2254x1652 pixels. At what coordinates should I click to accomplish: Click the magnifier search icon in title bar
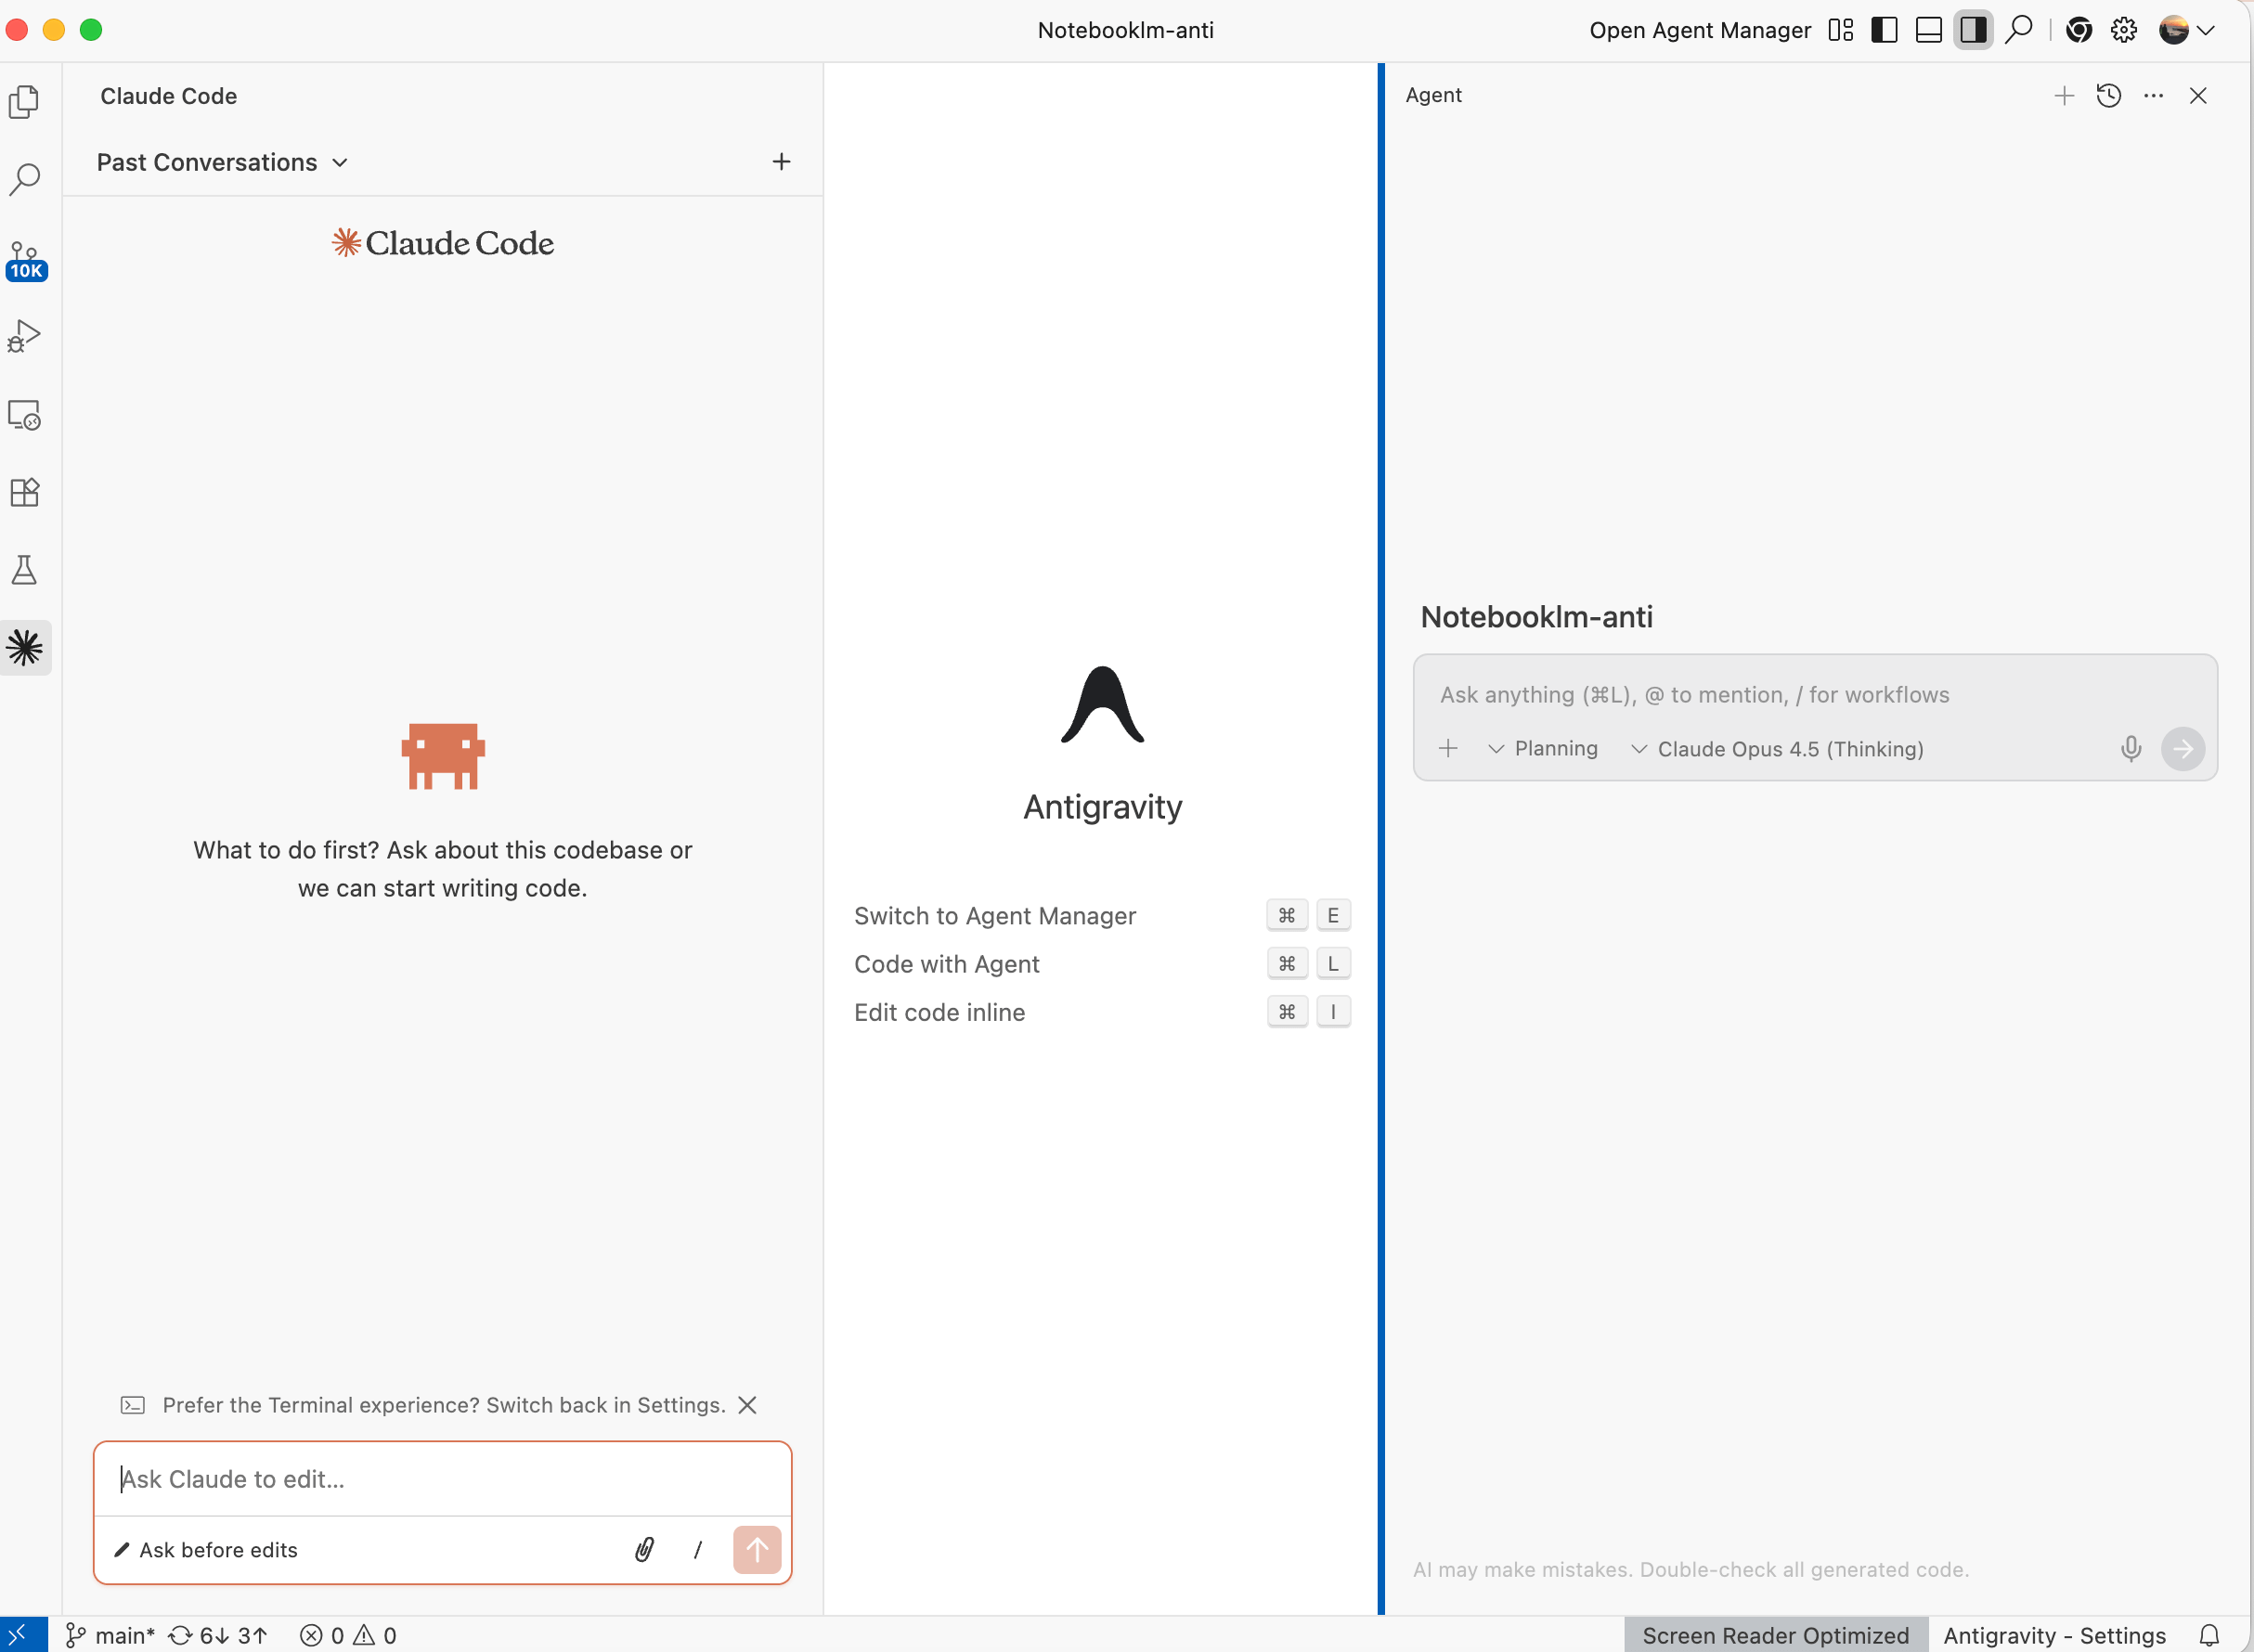2019,30
